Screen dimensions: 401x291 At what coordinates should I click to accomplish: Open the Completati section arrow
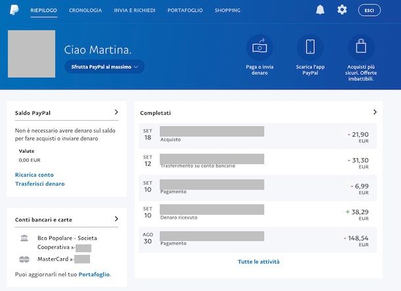(x=375, y=112)
